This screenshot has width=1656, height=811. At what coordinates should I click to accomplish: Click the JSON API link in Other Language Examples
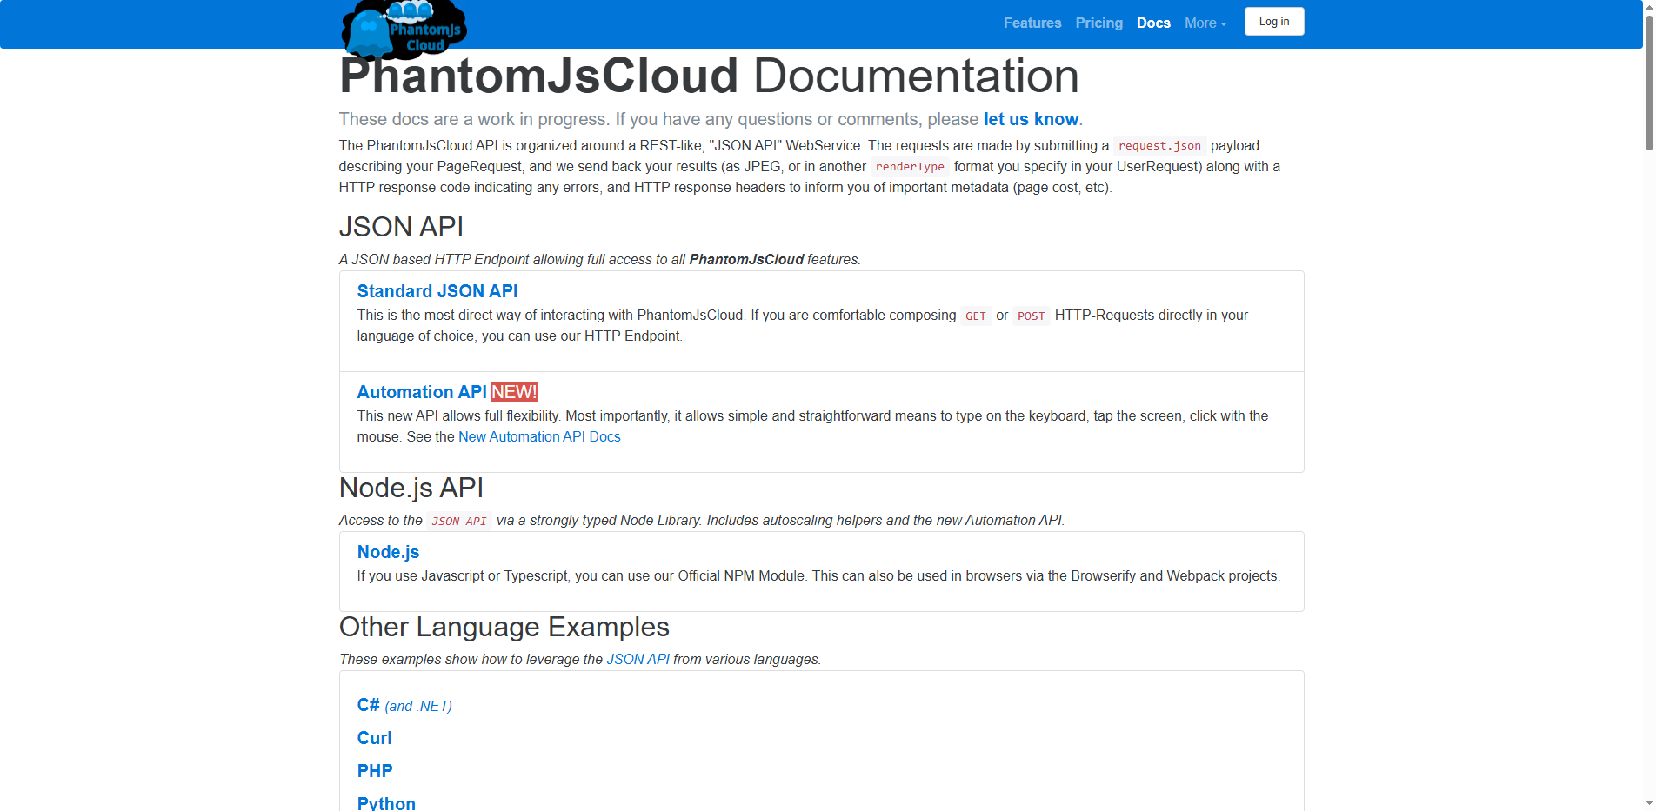point(638,659)
